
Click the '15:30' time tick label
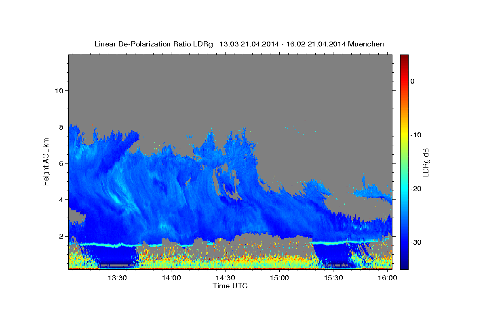pyautogui.click(x=333, y=278)
